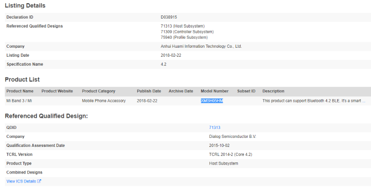Click 71313 (Host Subsystem) referenced design
Screen dimensions: 371x192
(183, 26)
